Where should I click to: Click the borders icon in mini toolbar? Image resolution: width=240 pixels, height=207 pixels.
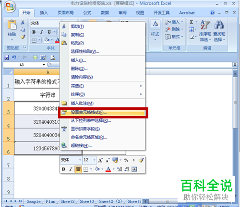click(86, 169)
